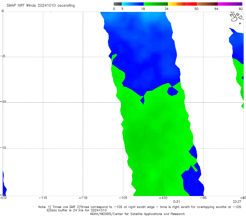Click the latitude axis label '-10'
246x216 pixels.
tap(3, 101)
